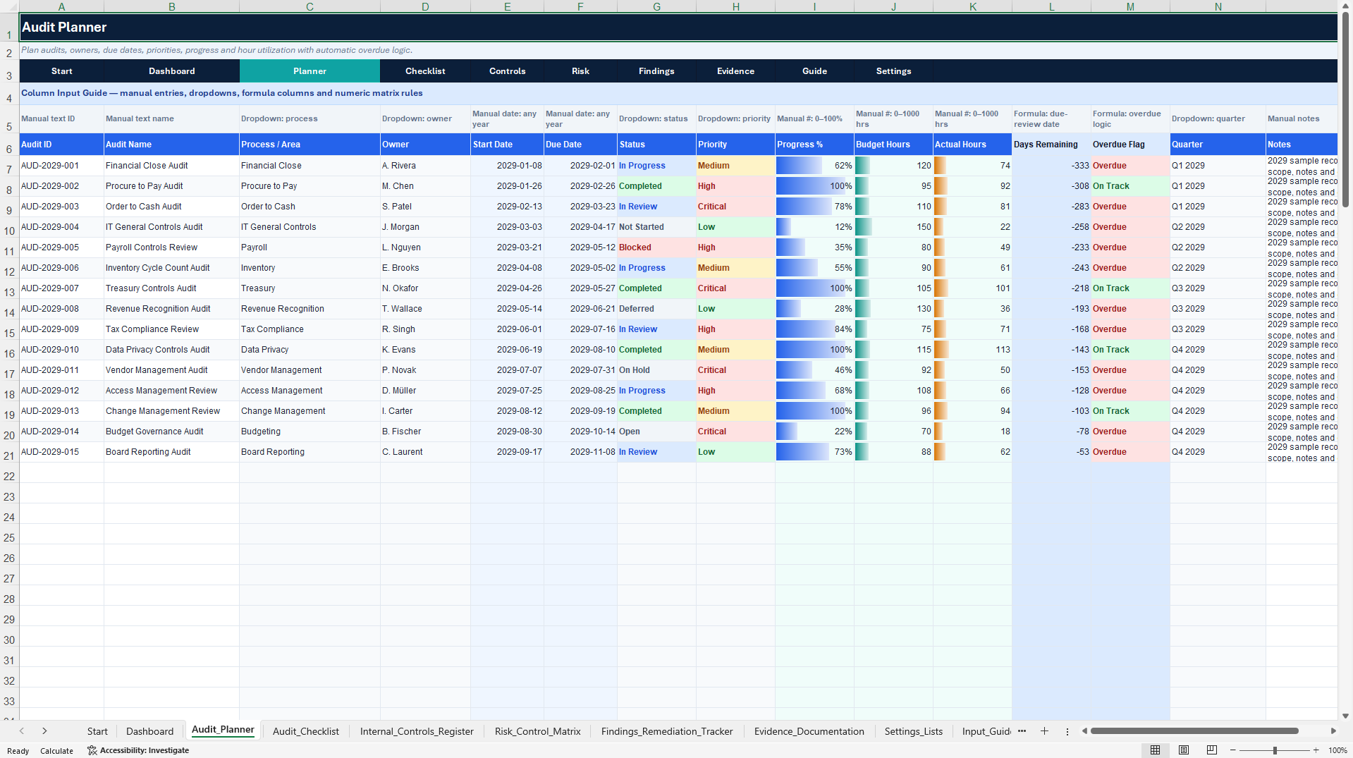Open the Audit_Checklist sheet tab
The height and width of the screenshot is (758, 1353).
pos(306,731)
